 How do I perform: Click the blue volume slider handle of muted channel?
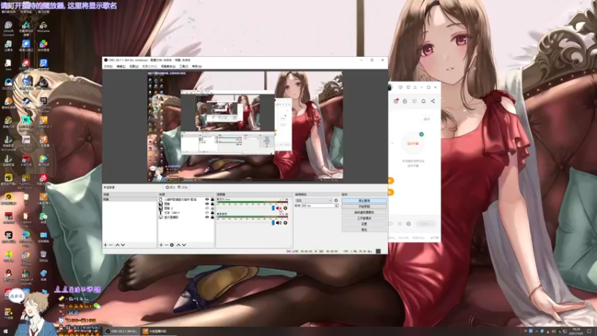tap(273, 208)
